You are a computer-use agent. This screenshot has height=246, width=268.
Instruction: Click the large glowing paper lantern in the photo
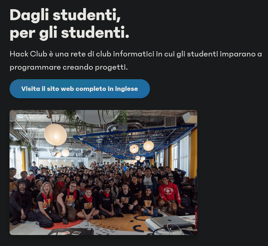(x=56, y=135)
